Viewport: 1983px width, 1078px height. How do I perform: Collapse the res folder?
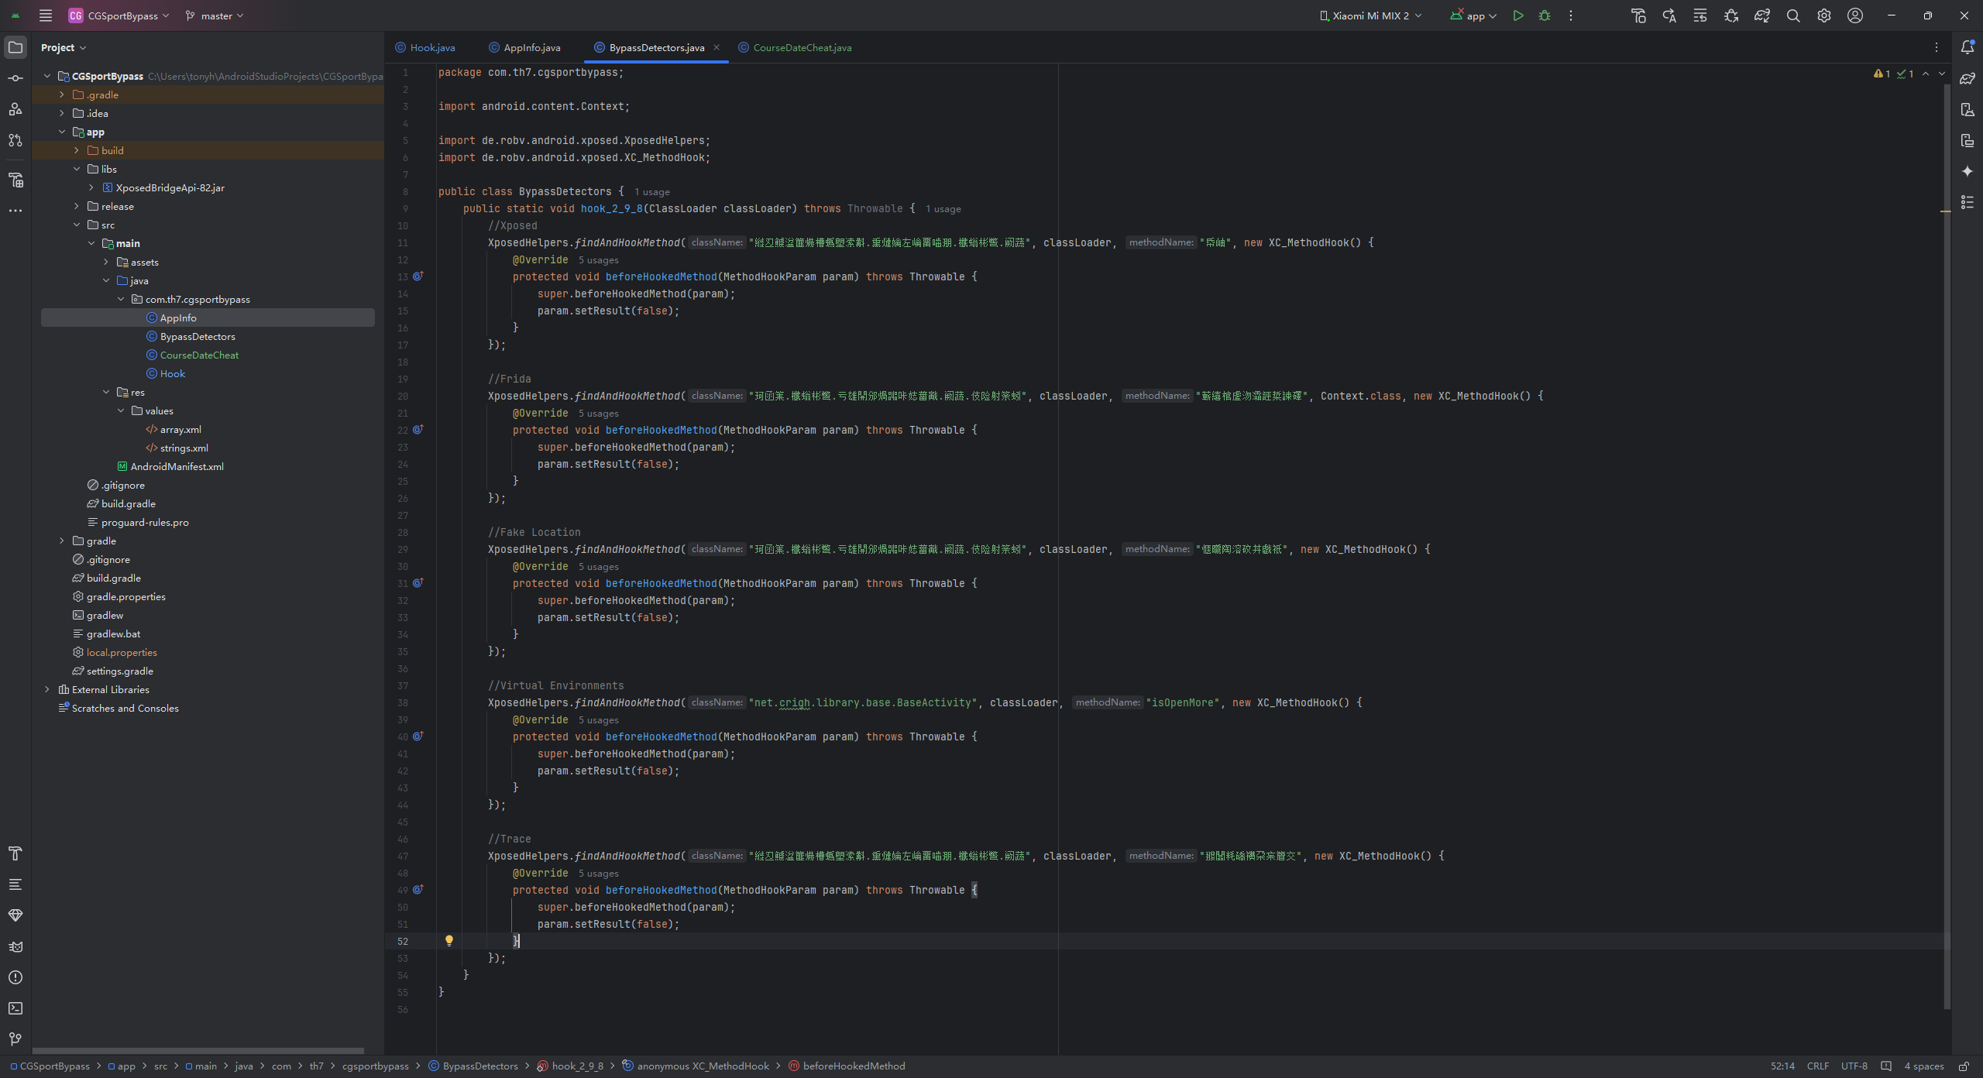pyautogui.click(x=106, y=392)
